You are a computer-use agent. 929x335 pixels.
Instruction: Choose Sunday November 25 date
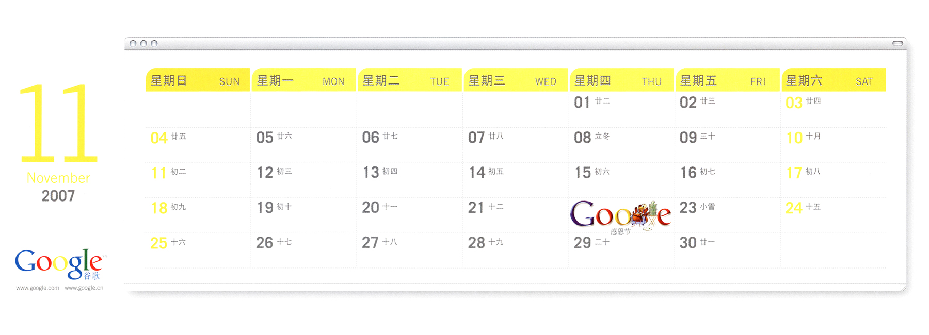[x=198, y=250]
